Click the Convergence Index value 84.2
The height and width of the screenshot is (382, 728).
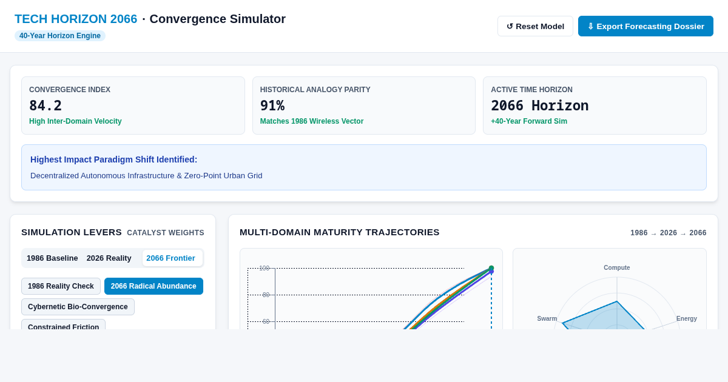(x=45, y=106)
